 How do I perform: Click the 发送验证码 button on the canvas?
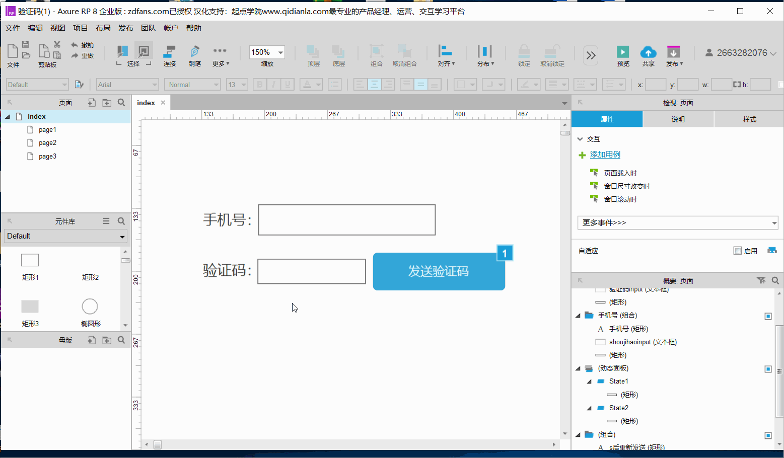[439, 271]
